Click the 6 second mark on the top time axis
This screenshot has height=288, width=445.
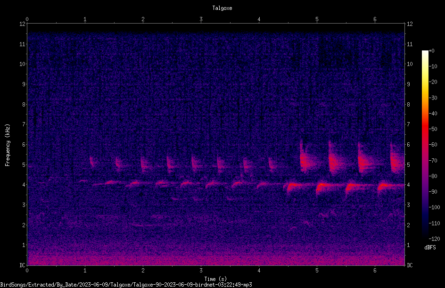(375, 19)
